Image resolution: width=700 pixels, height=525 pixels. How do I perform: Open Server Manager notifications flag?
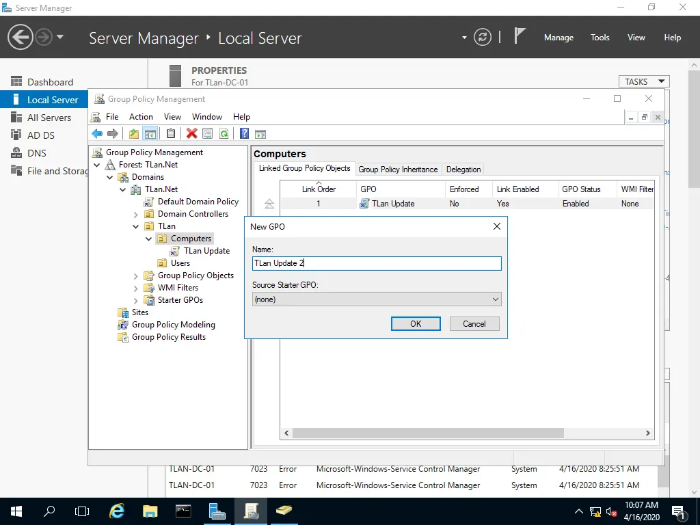(x=520, y=37)
